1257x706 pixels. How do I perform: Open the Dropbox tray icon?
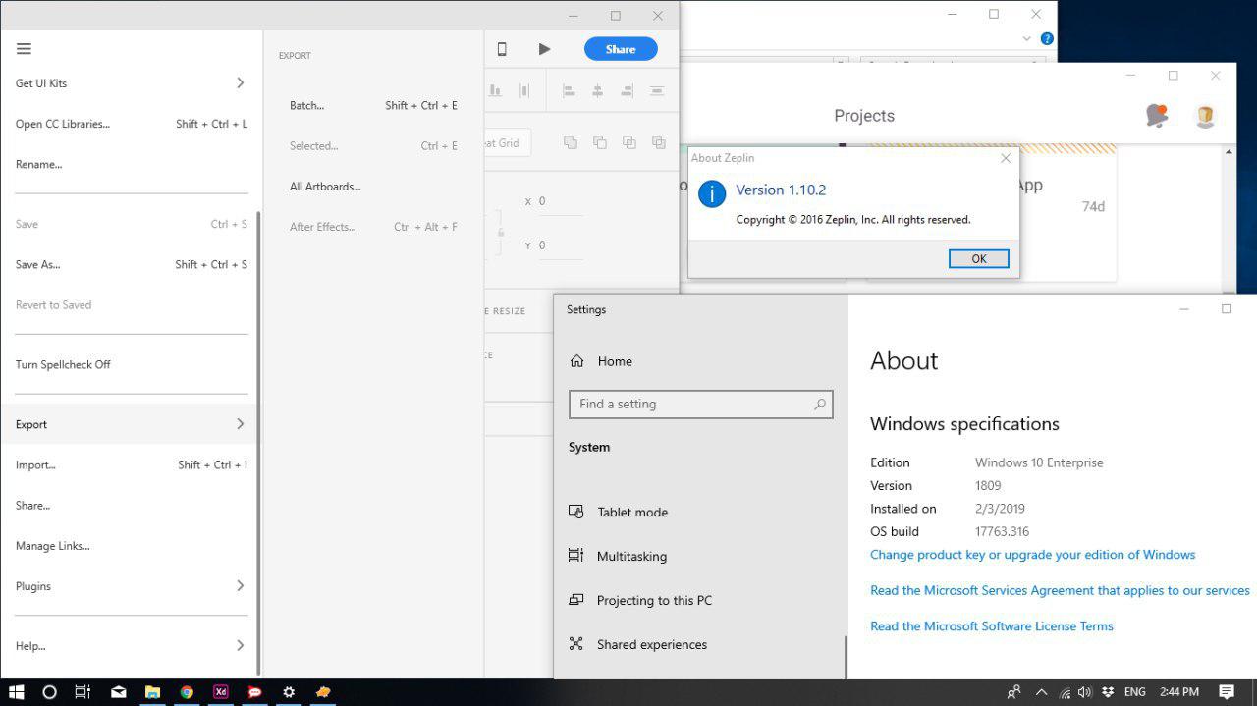(x=1108, y=692)
